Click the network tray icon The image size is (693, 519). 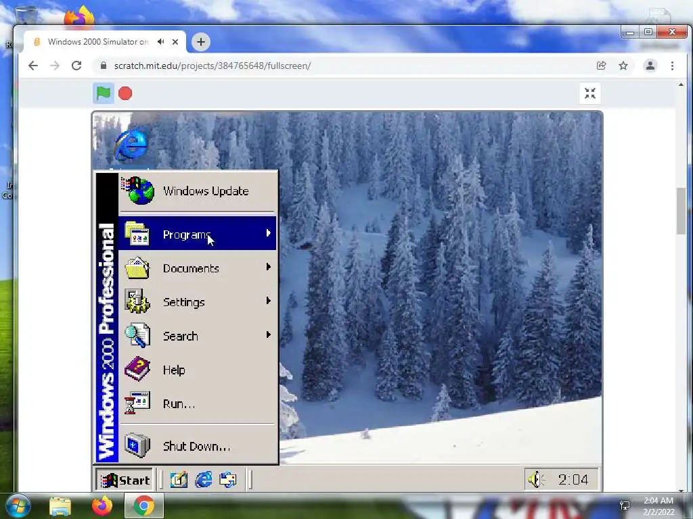point(625,505)
